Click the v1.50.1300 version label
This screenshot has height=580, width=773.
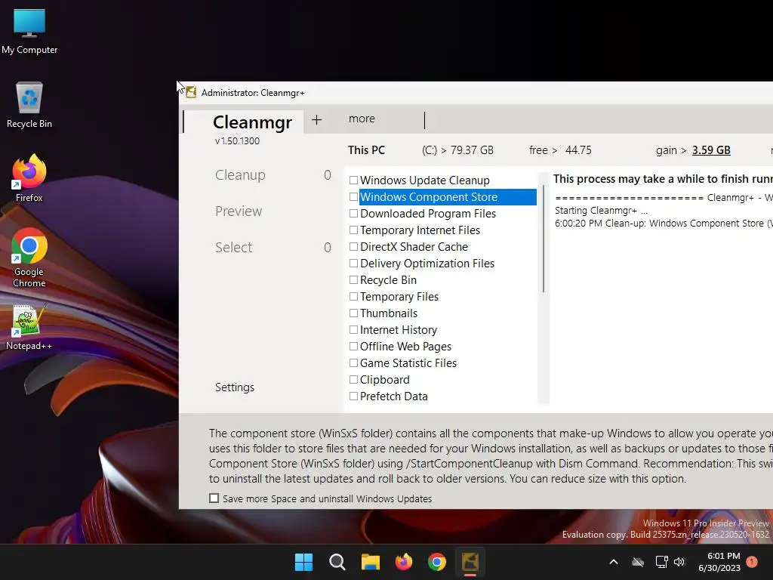point(237,141)
